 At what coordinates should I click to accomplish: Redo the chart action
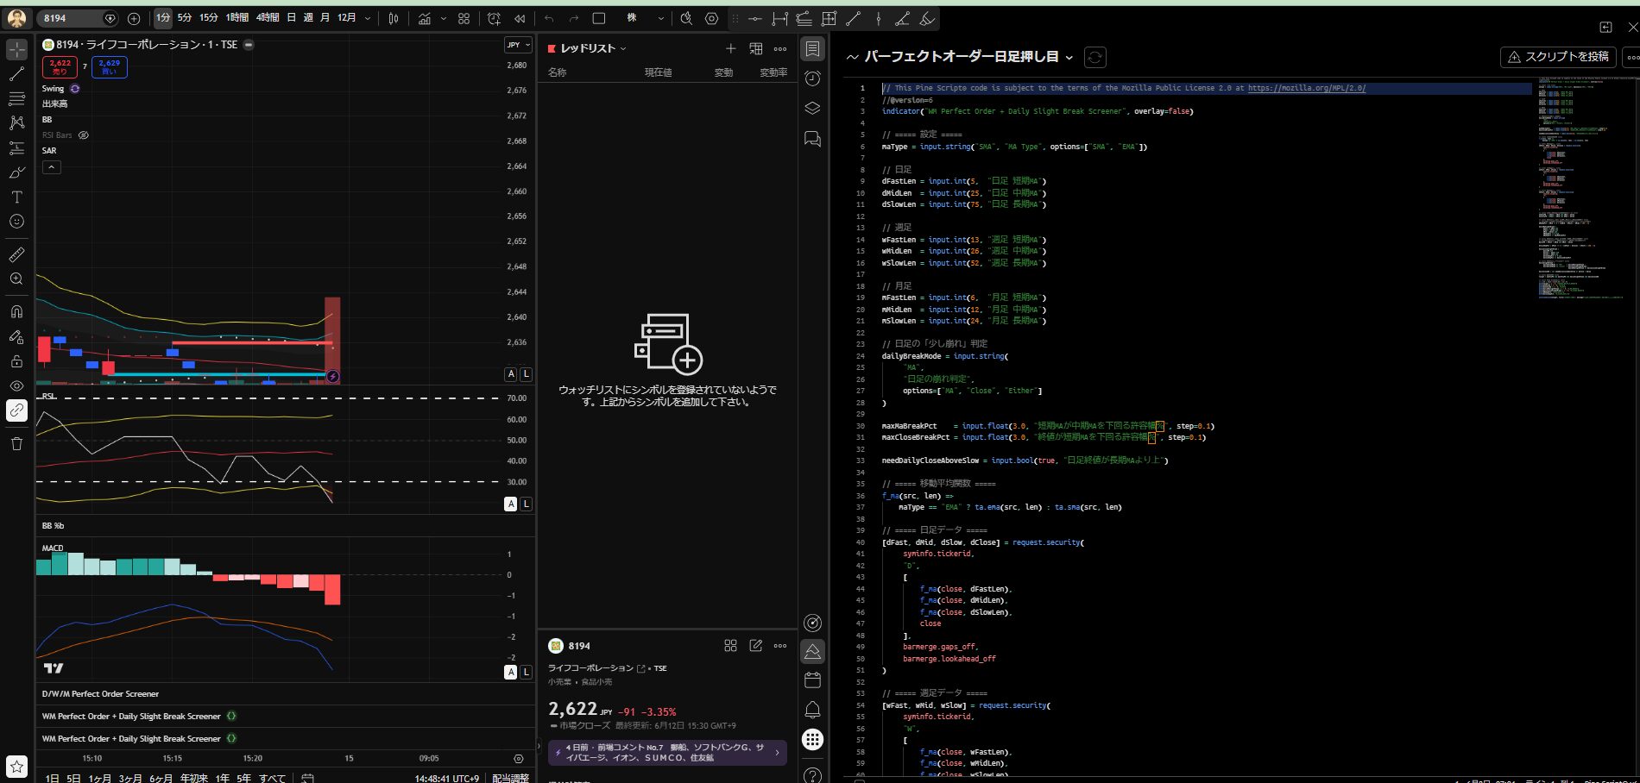(x=573, y=18)
